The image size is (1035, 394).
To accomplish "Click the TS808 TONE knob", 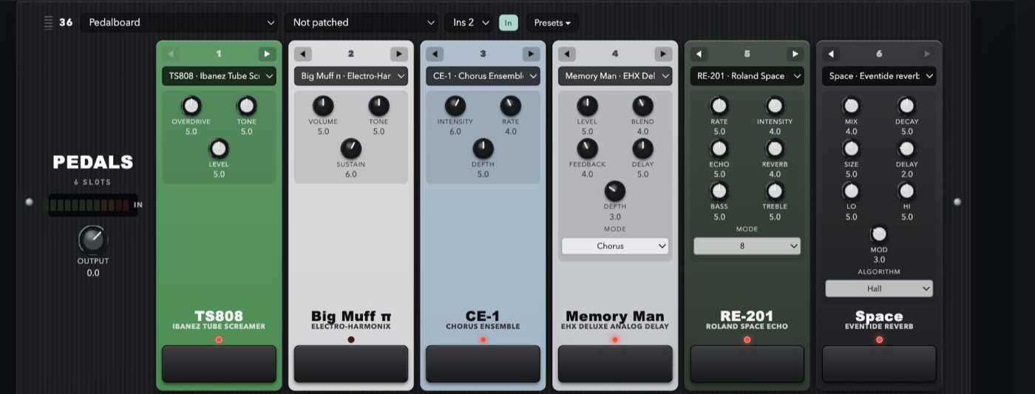I will coord(246,106).
